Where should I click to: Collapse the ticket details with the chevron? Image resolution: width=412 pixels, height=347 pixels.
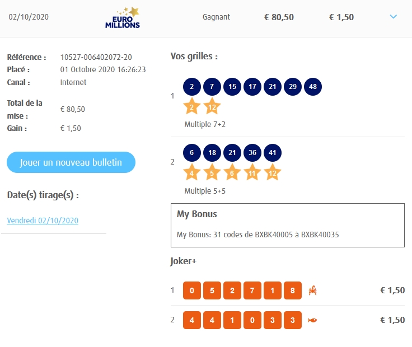pos(393,17)
